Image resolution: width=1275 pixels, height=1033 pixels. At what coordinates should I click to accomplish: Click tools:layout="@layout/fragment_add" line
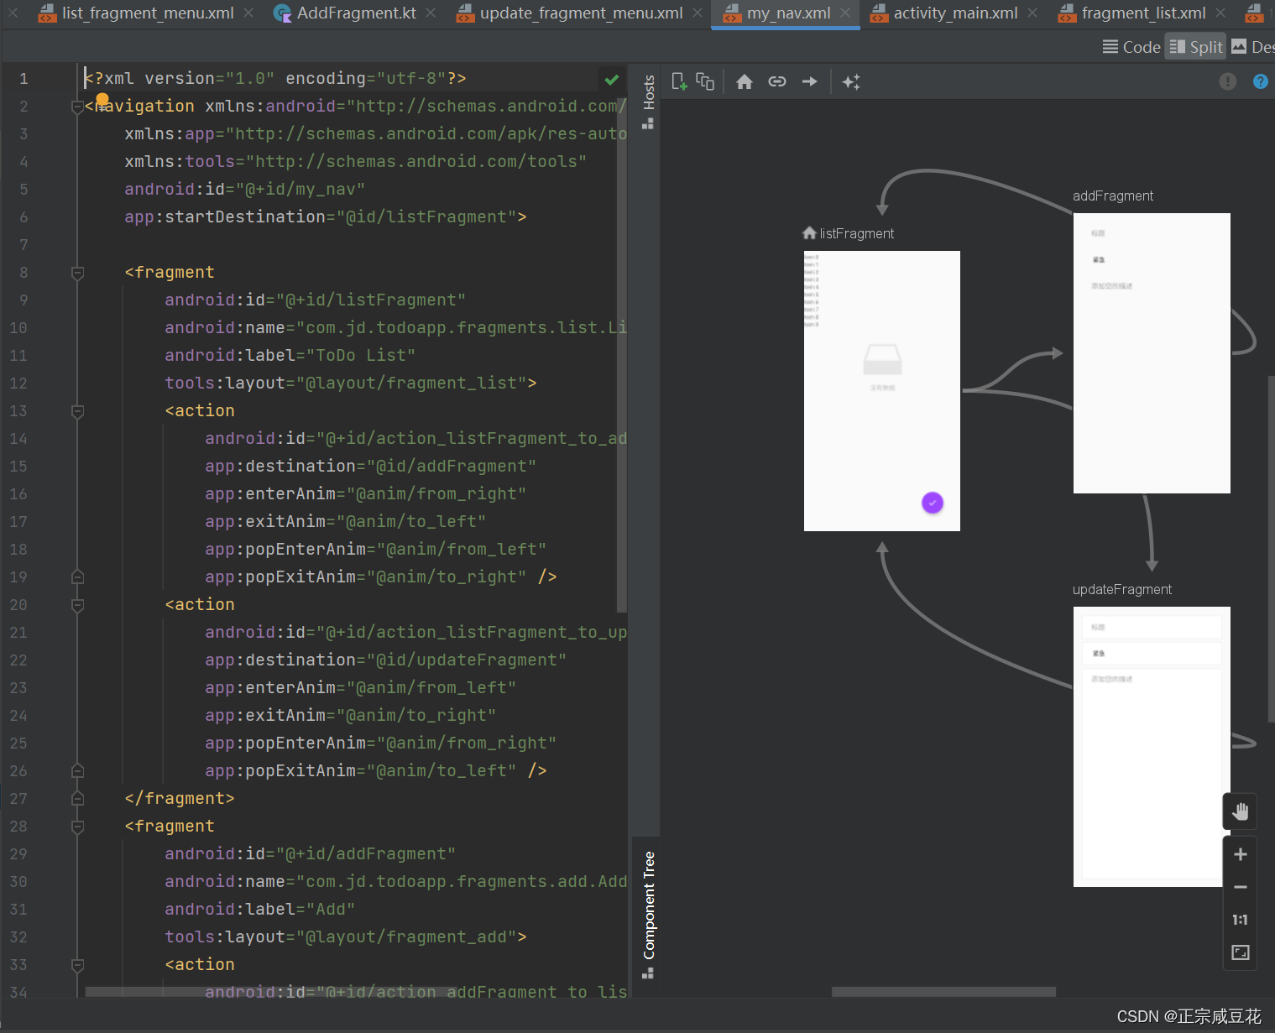click(x=345, y=937)
